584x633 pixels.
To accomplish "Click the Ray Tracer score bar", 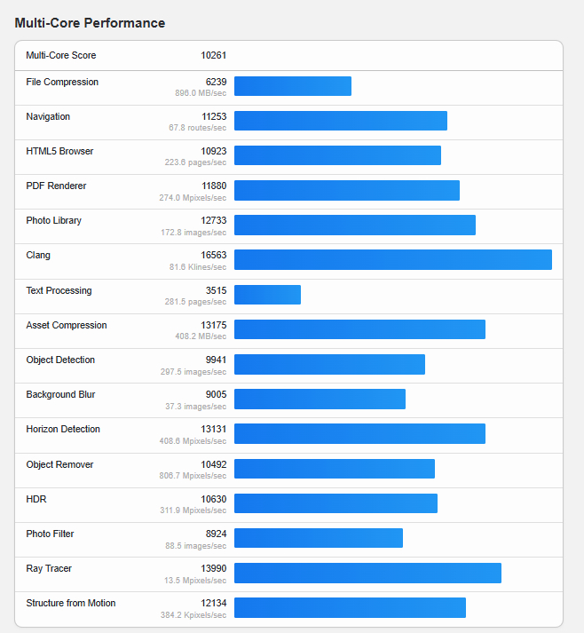I will click(x=367, y=573).
